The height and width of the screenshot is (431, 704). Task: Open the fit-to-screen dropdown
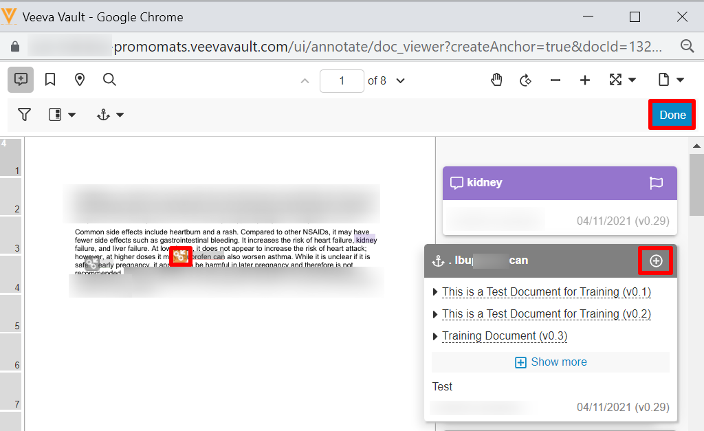[622, 80]
